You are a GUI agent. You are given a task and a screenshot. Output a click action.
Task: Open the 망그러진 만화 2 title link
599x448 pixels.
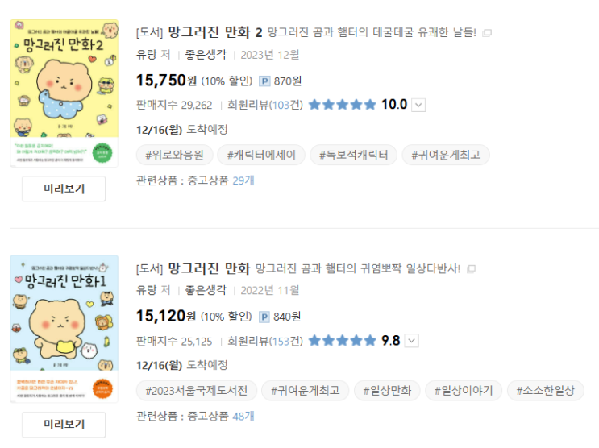pyautogui.click(x=215, y=32)
